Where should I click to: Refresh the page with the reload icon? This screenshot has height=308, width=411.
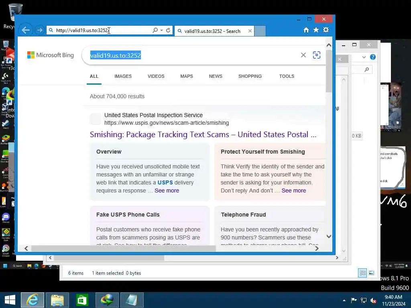click(168, 30)
